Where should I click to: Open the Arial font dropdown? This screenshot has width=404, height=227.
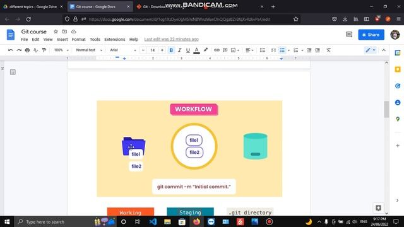coord(123,50)
